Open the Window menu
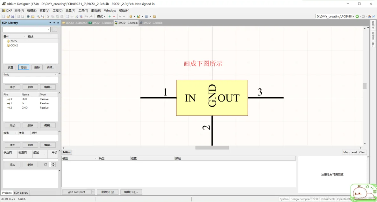The height and width of the screenshot is (202, 377). pos(110,10)
